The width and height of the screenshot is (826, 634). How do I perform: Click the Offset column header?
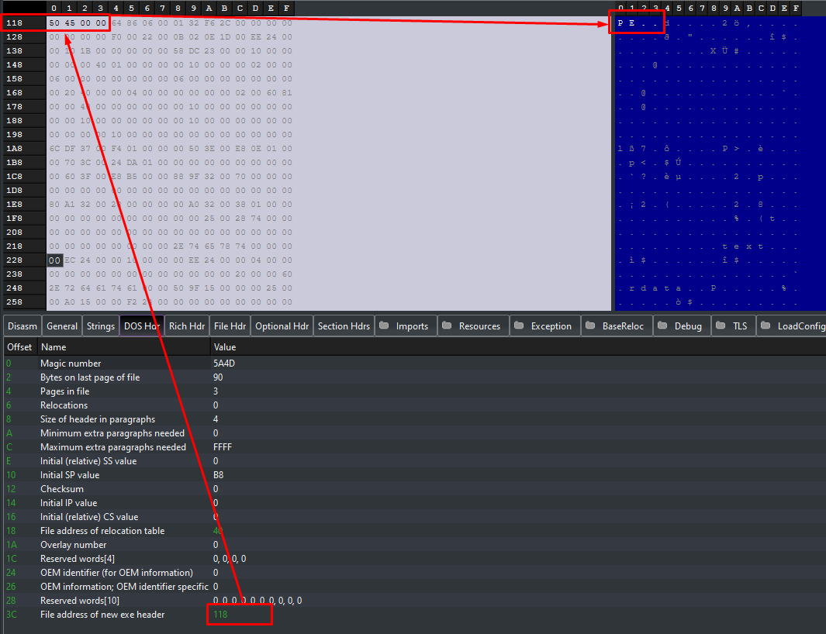pos(19,347)
